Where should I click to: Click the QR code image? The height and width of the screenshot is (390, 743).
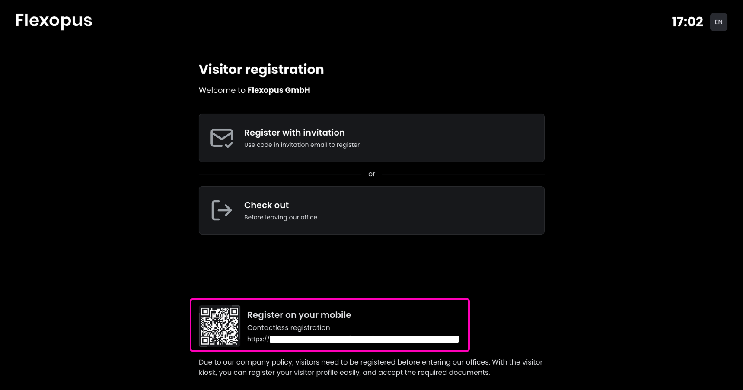(220, 326)
